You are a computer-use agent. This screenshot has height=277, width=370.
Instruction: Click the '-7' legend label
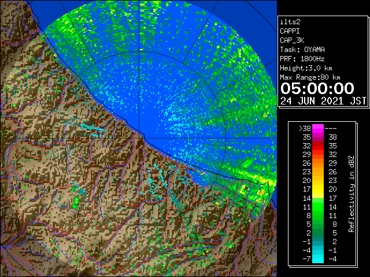tap(306, 259)
